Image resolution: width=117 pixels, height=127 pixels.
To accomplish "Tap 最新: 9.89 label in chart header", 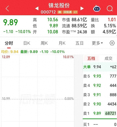I will tap(29, 52).
